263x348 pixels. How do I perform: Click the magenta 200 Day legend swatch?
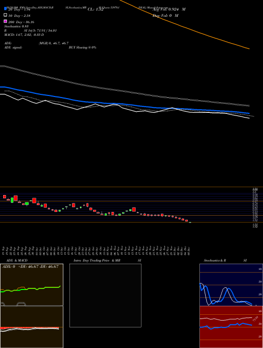pos(5,21)
